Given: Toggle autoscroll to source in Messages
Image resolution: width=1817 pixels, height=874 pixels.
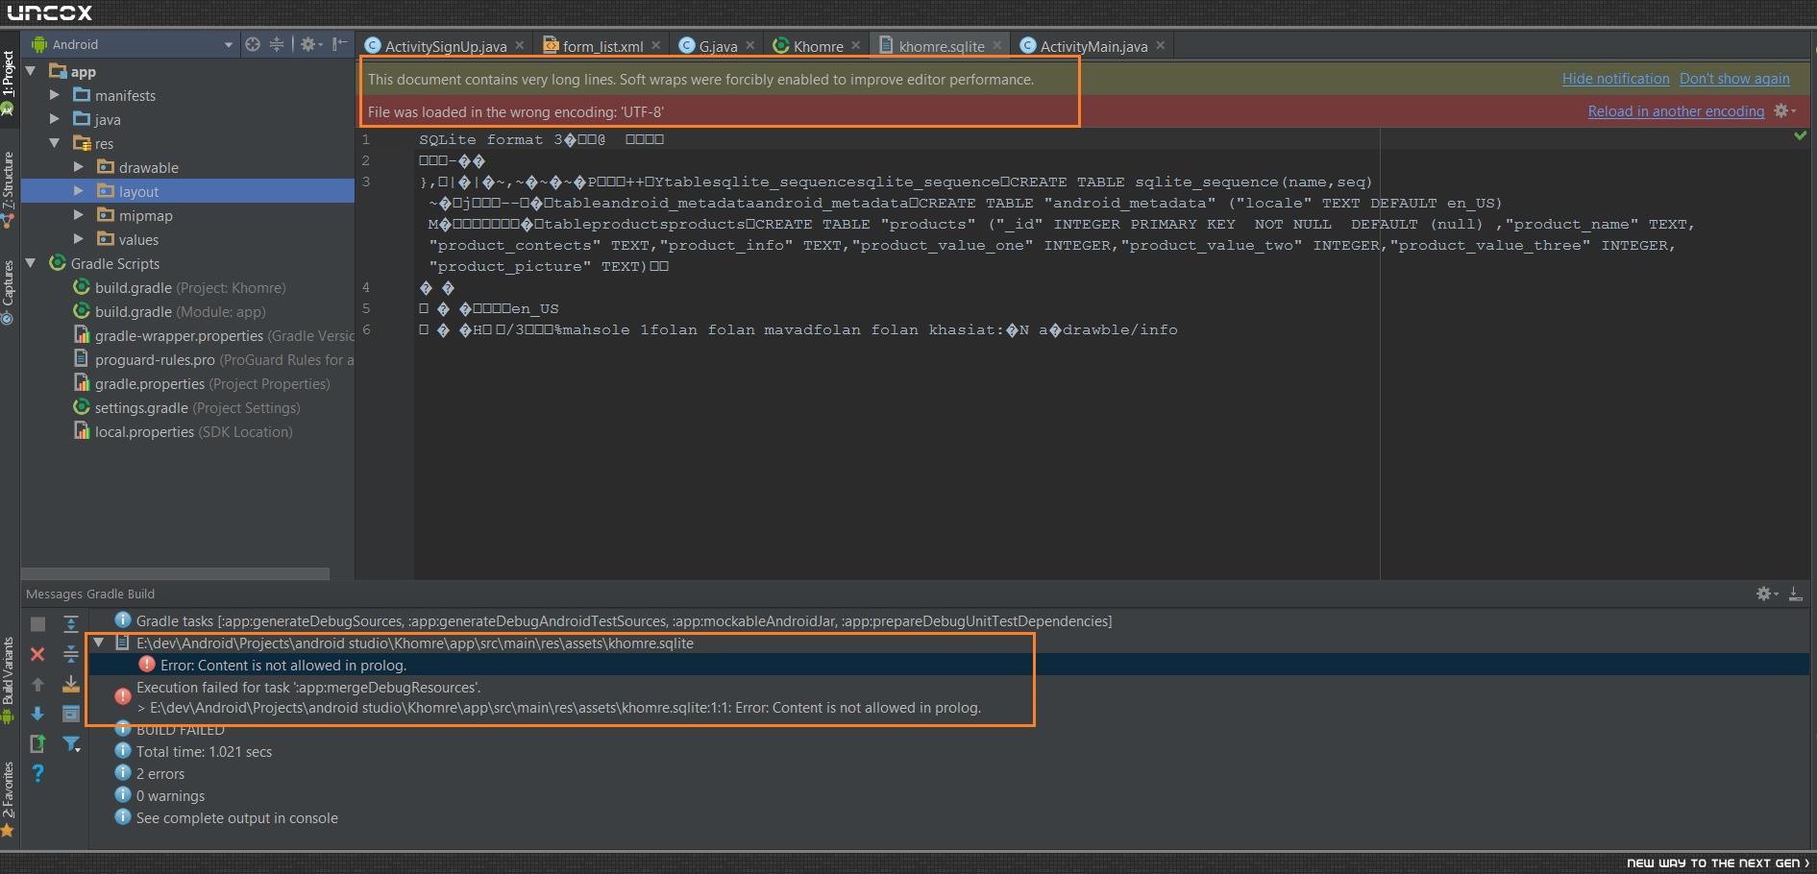Looking at the screenshot, I should 70,684.
